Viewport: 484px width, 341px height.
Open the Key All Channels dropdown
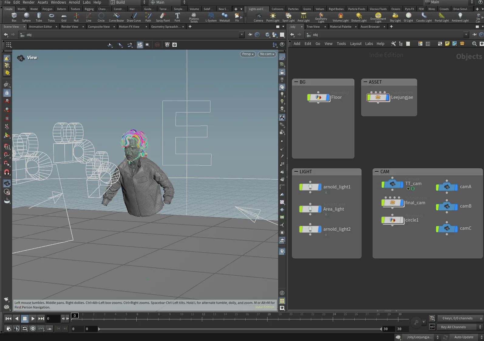tap(460, 327)
